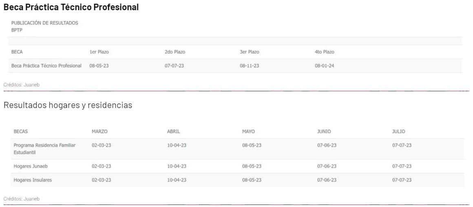Select the MAYO column header

point(248,132)
